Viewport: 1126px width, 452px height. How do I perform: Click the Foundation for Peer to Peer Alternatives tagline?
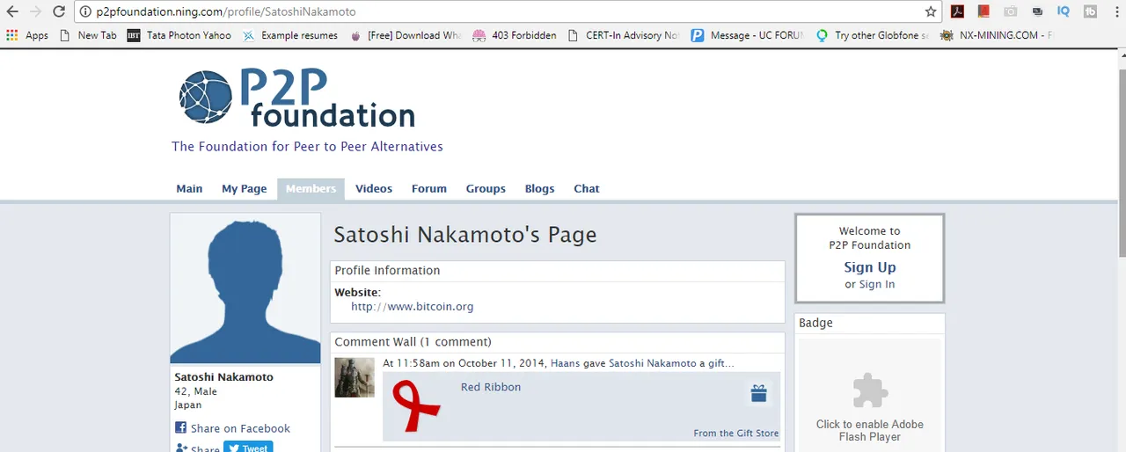point(307,147)
